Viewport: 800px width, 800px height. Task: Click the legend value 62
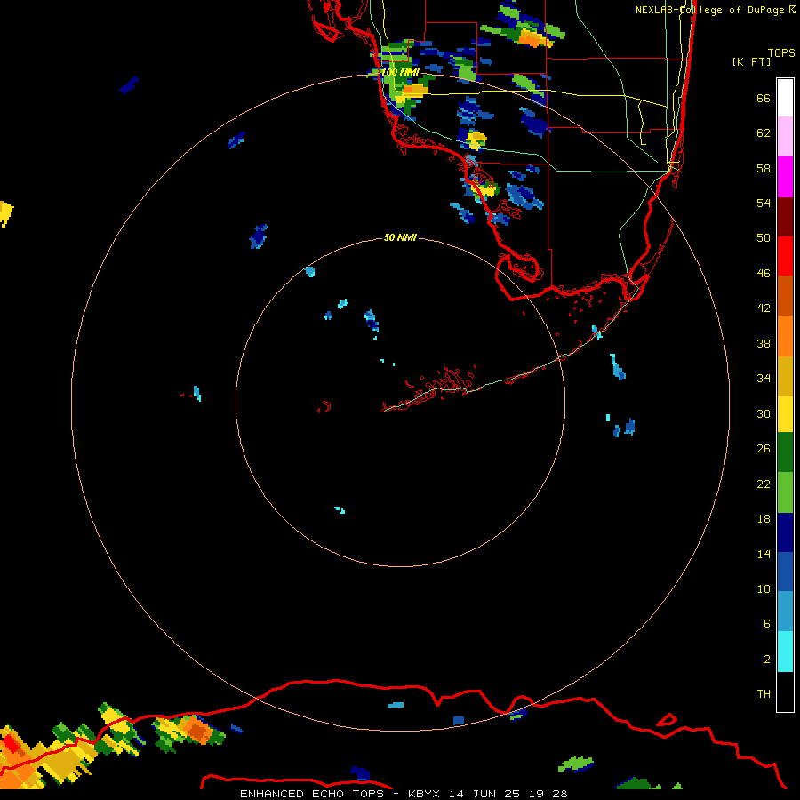[764, 133]
